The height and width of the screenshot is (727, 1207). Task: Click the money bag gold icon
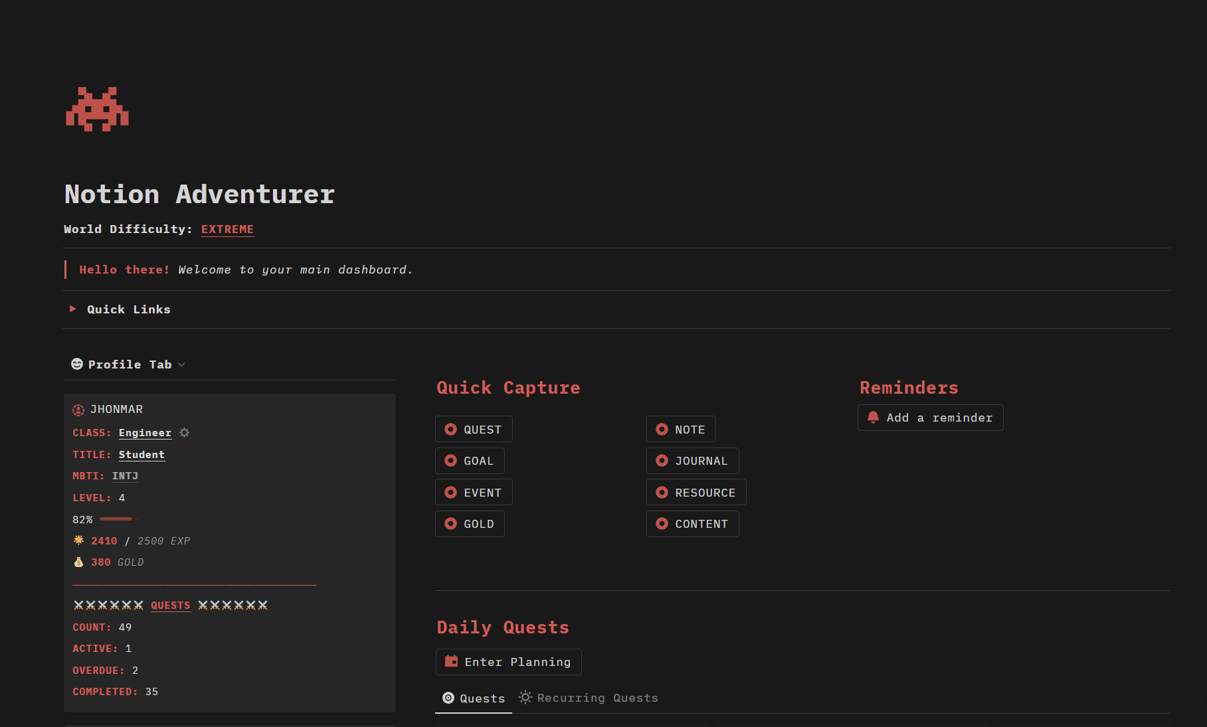point(78,562)
